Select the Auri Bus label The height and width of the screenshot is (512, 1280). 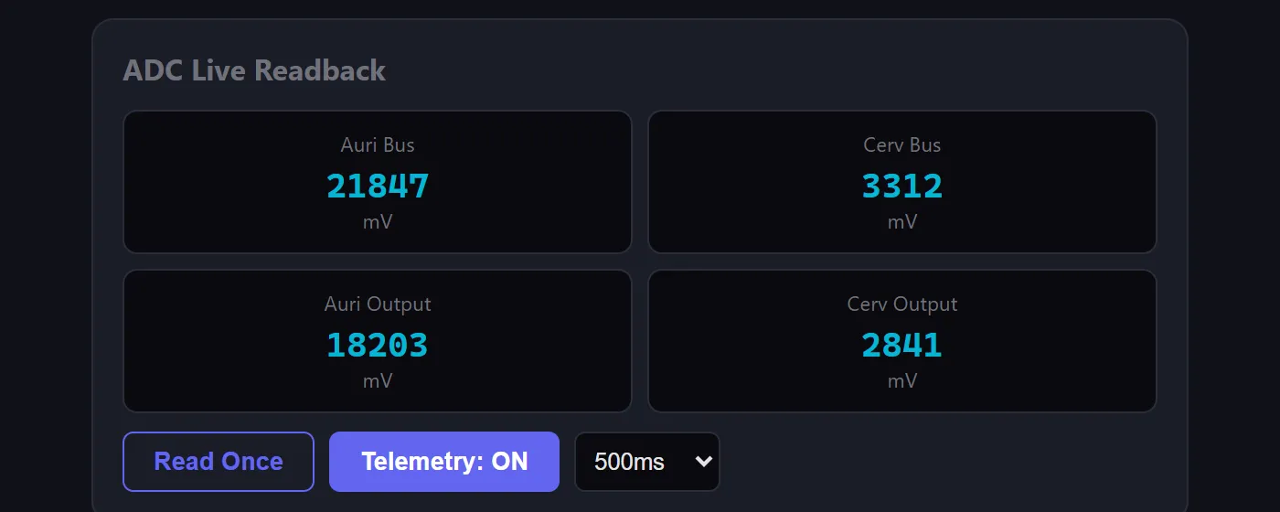click(378, 145)
